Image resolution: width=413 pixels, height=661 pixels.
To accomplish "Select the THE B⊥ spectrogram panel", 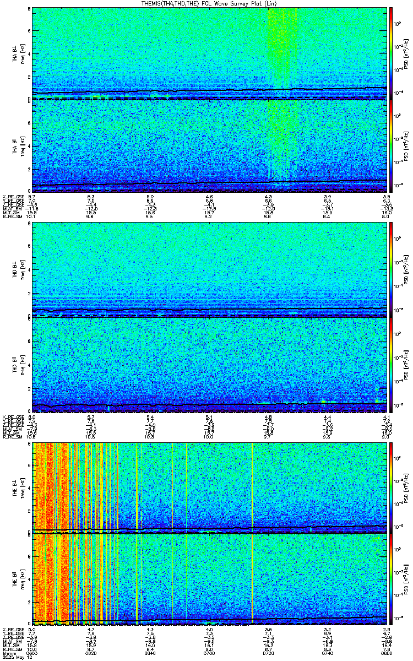I will point(210,487).
